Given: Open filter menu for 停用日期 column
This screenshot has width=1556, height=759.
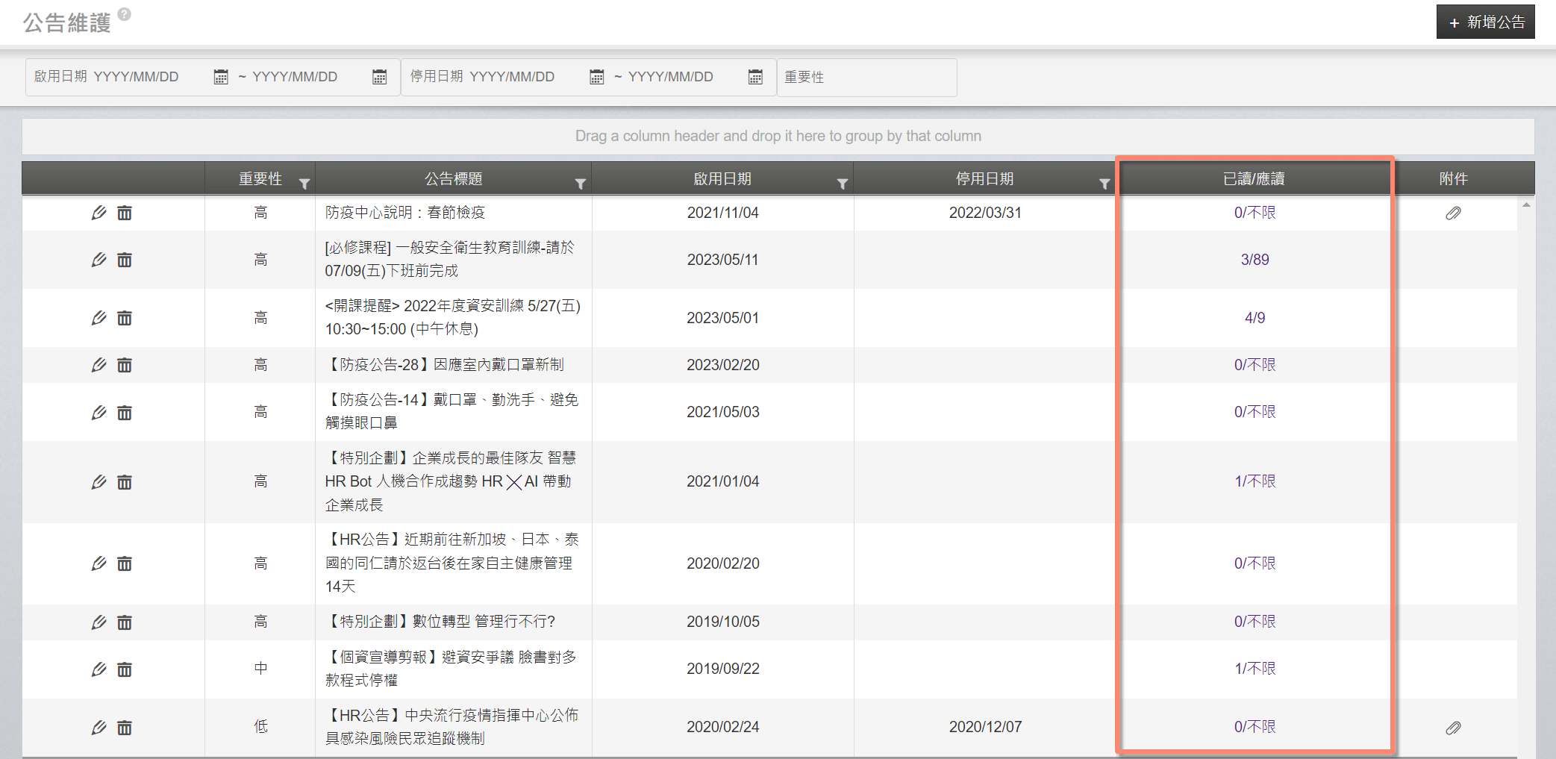Looking at the screenshot, I should coord(1104,184).
